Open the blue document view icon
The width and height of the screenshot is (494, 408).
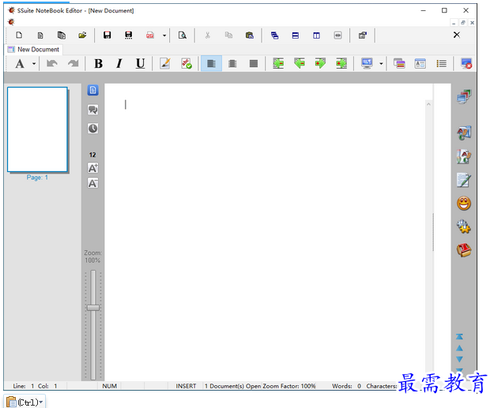point(92,91)
